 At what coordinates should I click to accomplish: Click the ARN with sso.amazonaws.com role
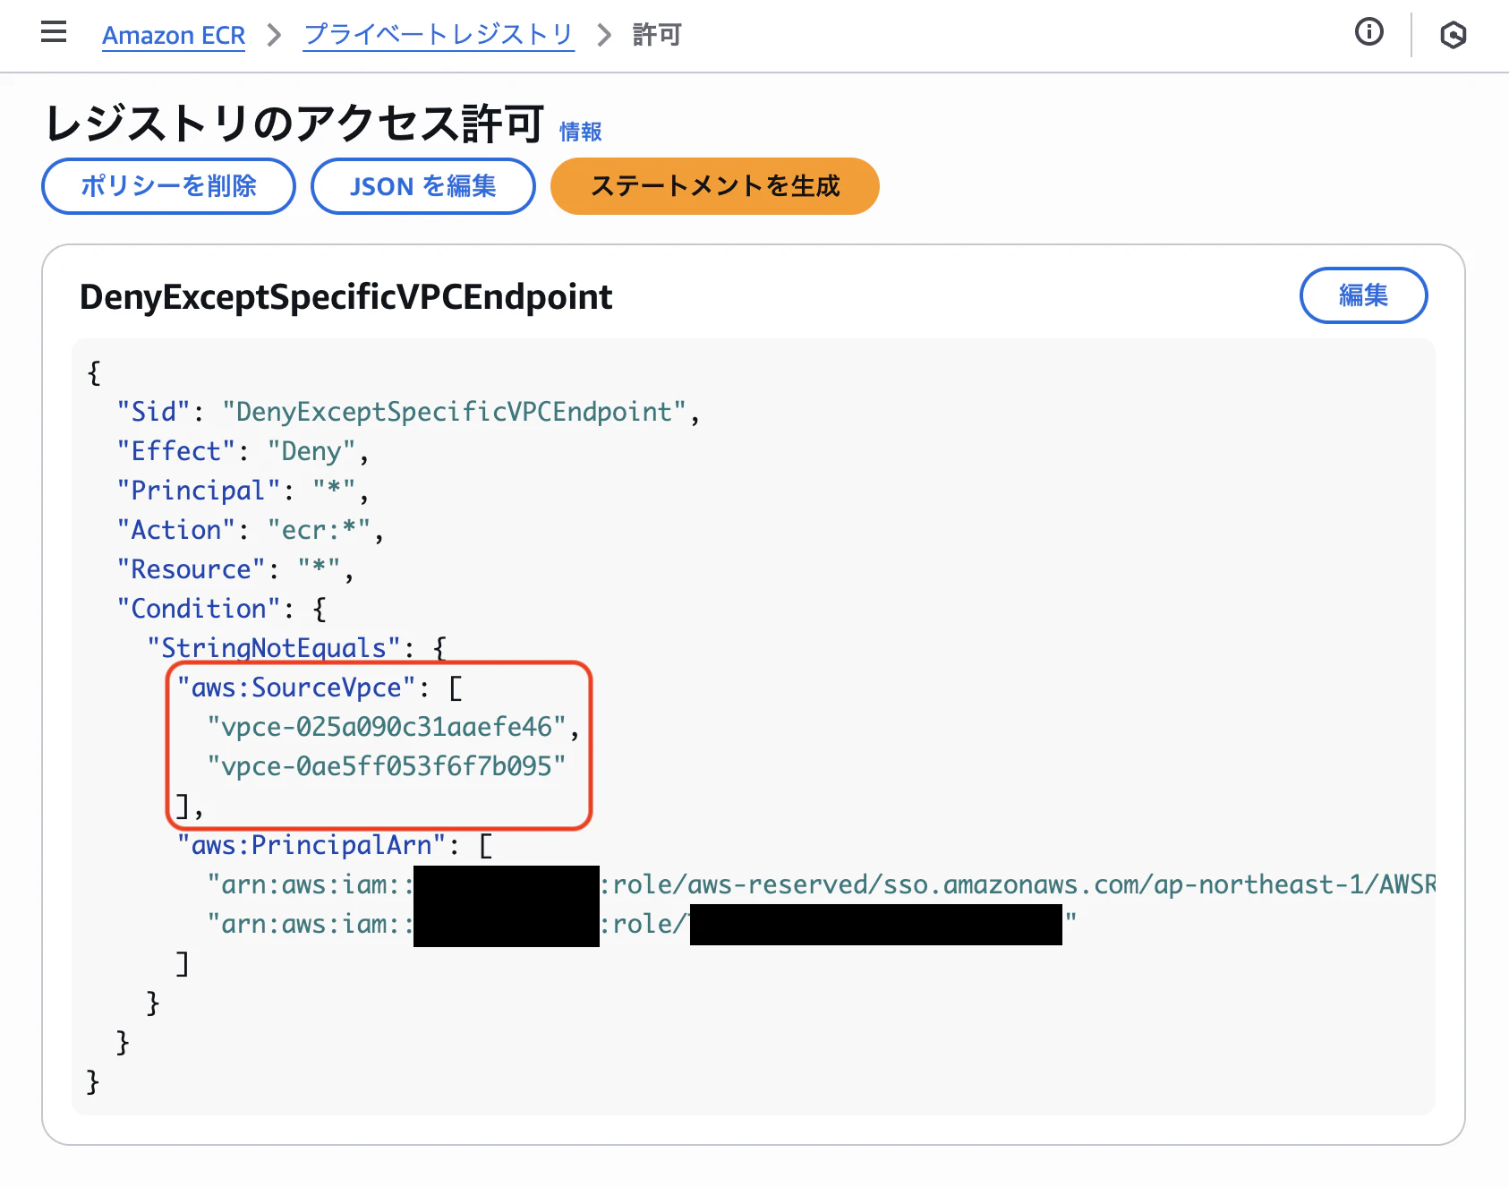click(x=821, y=884)
